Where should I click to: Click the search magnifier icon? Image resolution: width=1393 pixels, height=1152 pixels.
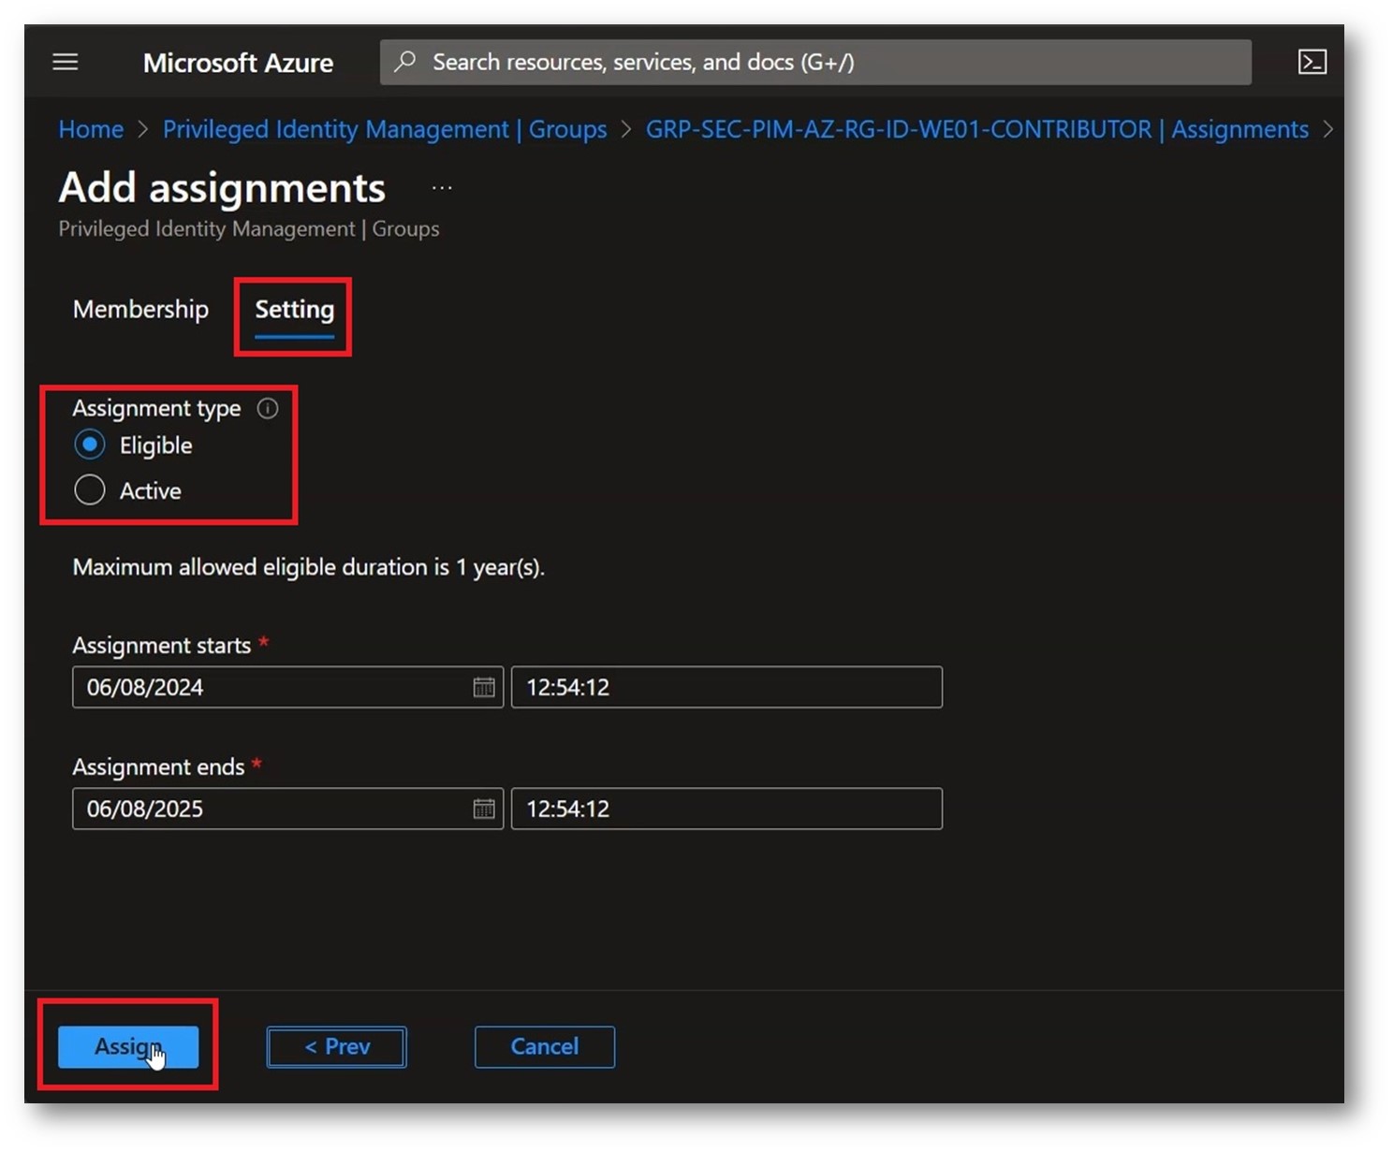[404, 62]
